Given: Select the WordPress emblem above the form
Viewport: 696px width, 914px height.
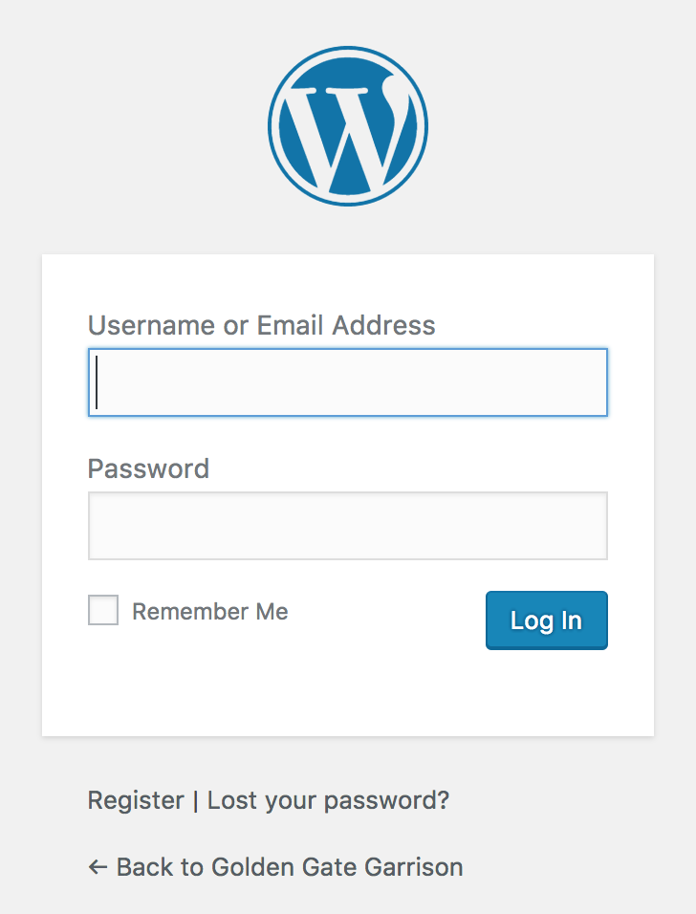Looking at the screenshot, I should pos(348,125).
